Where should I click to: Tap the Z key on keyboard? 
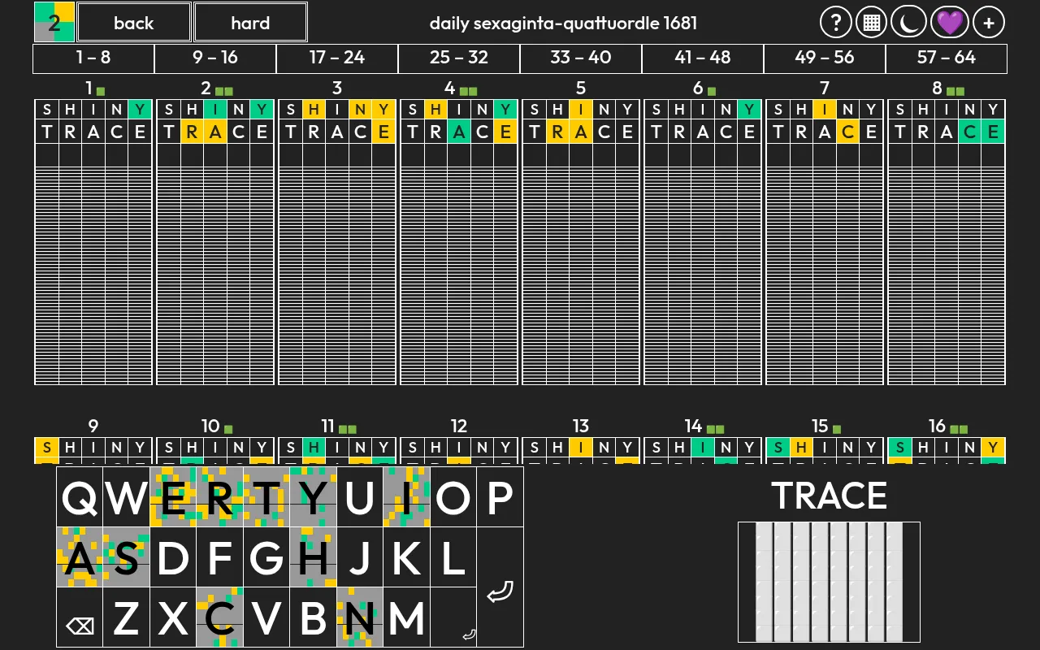(x=127, y=617)
